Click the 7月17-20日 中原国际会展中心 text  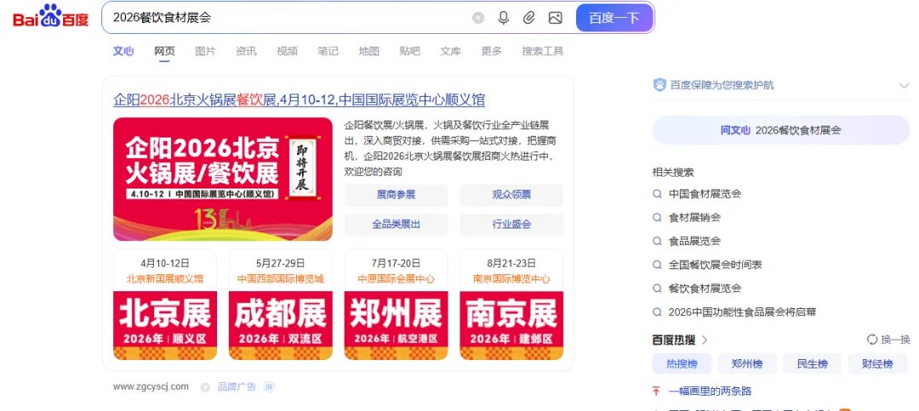click(x=397, y=271)
